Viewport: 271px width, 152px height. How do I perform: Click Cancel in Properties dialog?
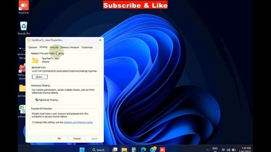click(x=77, y=138)
